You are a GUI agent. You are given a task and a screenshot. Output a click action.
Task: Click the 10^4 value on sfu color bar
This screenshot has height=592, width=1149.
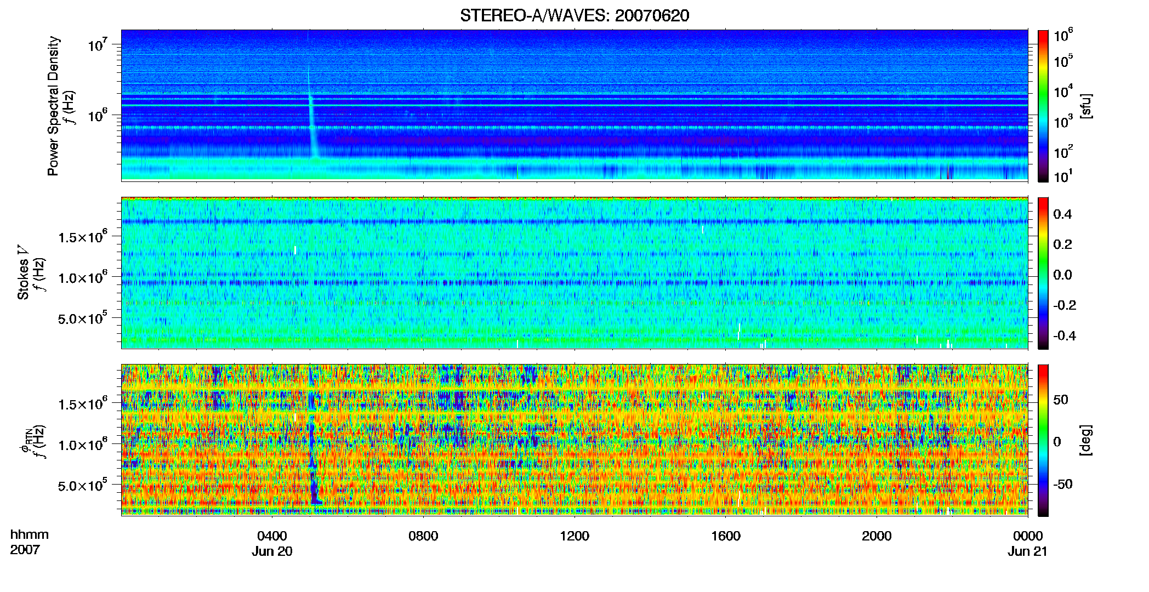tap(1063, 91)
